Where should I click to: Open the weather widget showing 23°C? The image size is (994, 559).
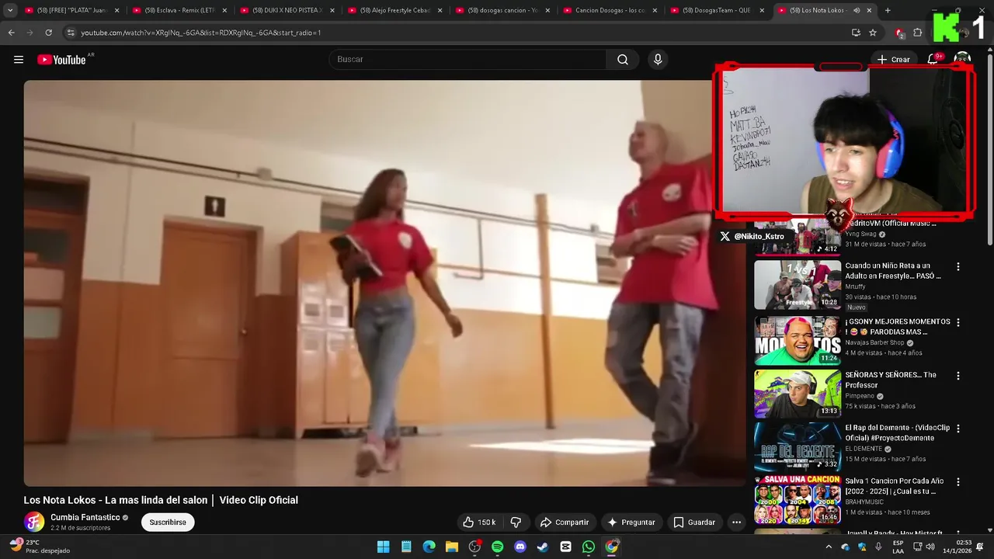[39, 547]
